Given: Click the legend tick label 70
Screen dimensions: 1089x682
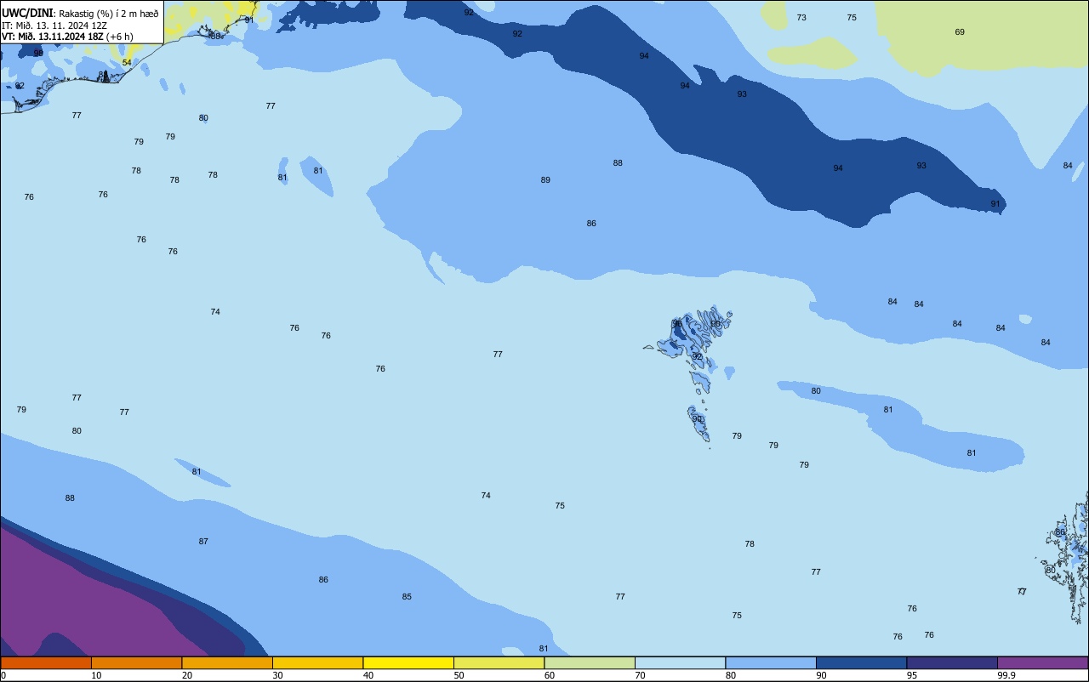Looking at the screenshot, I should [641, 675].
